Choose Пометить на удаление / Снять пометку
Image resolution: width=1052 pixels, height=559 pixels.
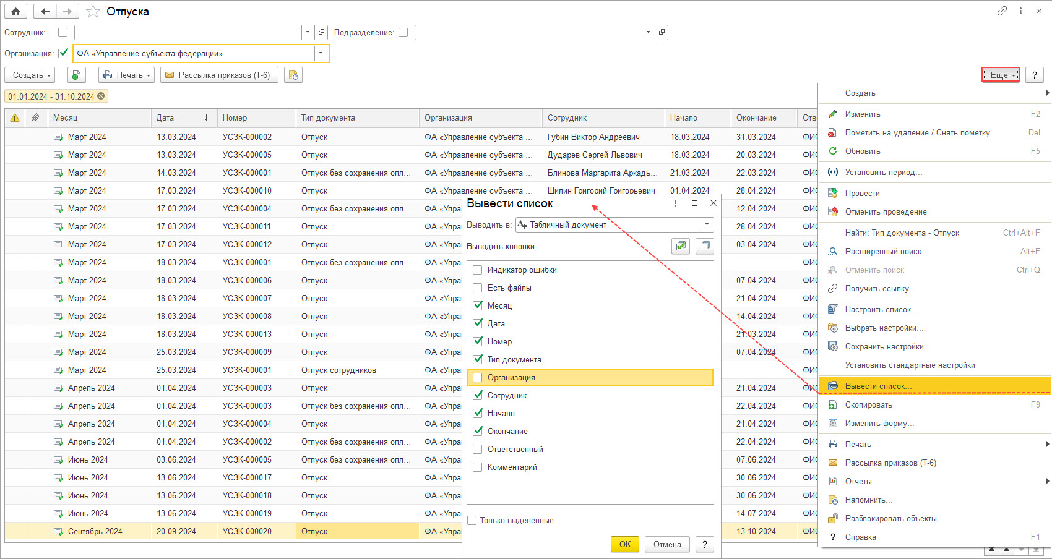[x=934, y=133]
